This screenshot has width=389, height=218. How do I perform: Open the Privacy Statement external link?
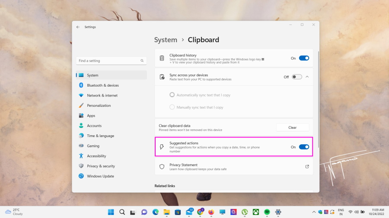[307, 167]
